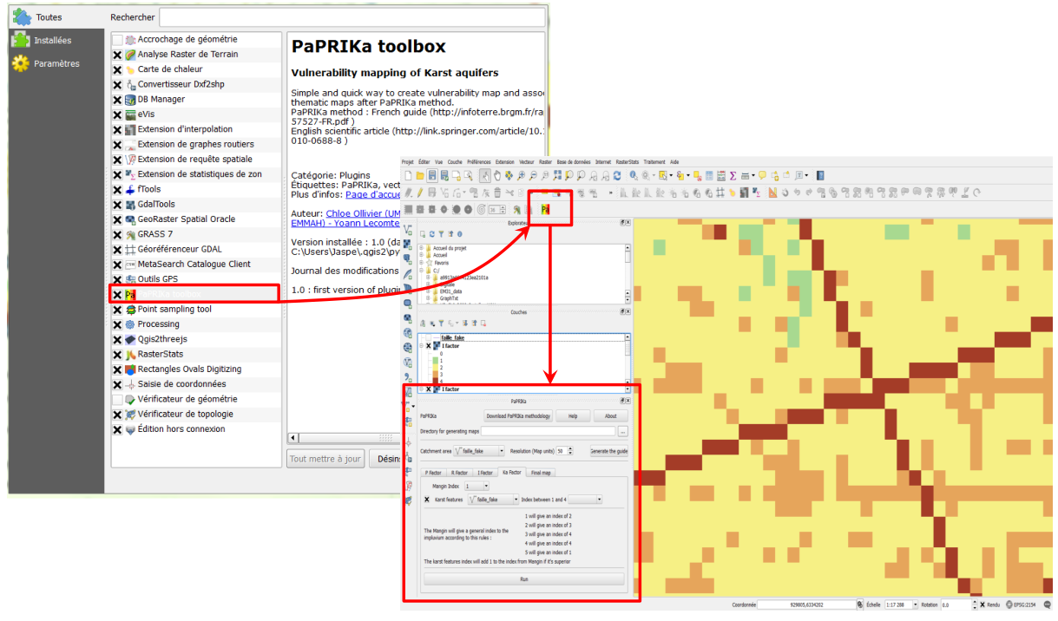Image resolution: width=1058 pixels, height=621 pixels.
Task: Expand the Accueil du projet tree node
Action: pyautogui.click(x=421, y=248)
